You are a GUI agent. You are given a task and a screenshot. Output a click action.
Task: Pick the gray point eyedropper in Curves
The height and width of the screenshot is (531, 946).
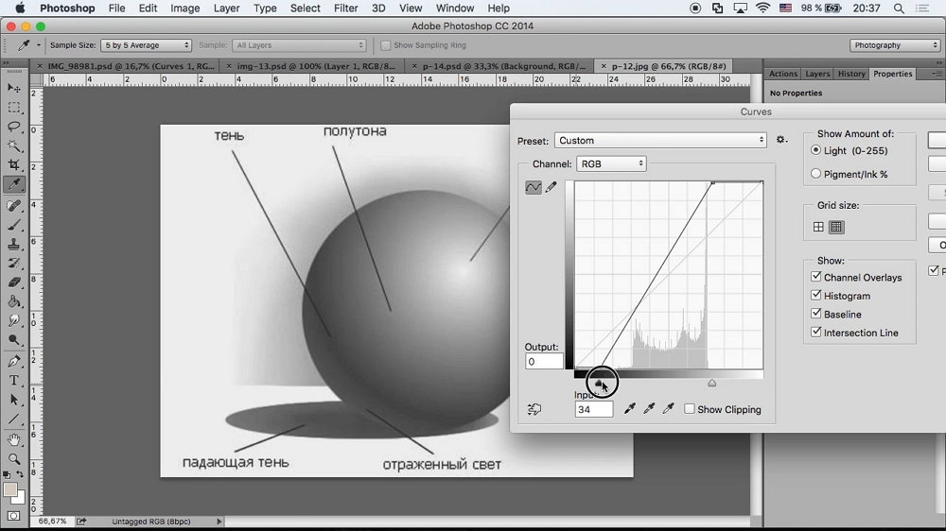[649, 409]
